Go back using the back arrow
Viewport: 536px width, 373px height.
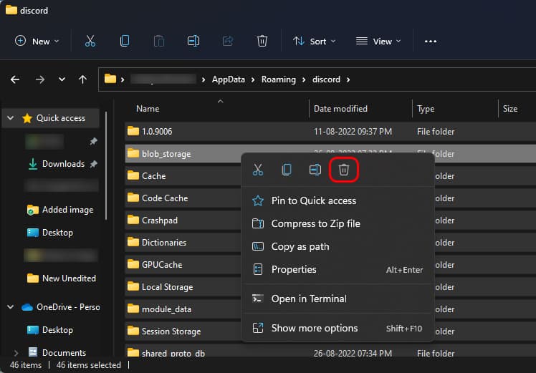point(15,79)
